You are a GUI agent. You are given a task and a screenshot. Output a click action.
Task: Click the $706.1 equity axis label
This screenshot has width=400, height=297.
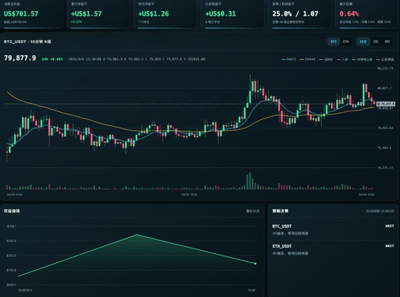(12, 226)
